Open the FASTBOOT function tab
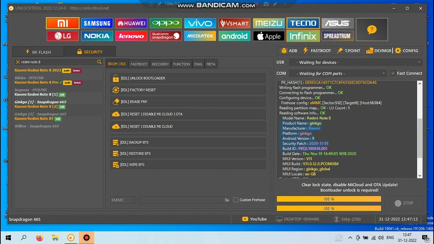 (139, 64)
